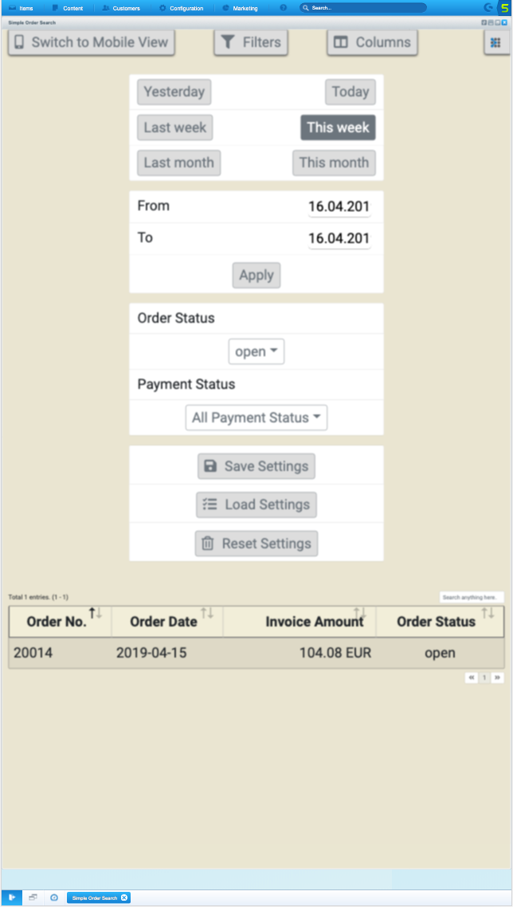Click Load Settings button
This screenshot has width=513, height=907.
click(256, 505)
